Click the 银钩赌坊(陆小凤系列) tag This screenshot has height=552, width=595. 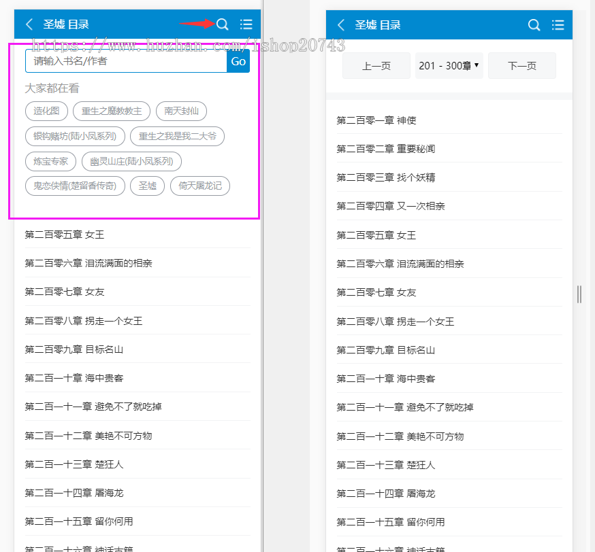(x=75, y=136)
